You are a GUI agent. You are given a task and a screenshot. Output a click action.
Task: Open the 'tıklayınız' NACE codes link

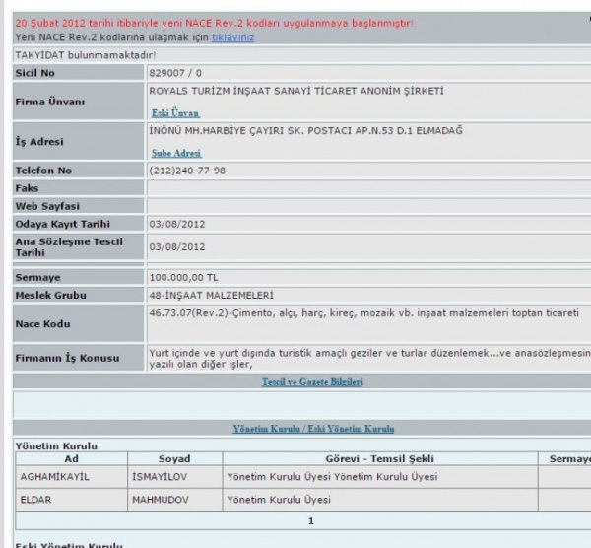point(232,37)
